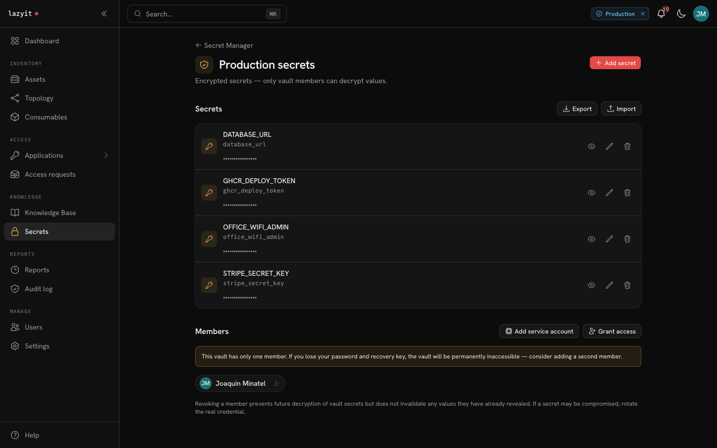Open Reports page
Image resolution: width=717 pixels, height=448 pixels.
(x=59, y=270)
